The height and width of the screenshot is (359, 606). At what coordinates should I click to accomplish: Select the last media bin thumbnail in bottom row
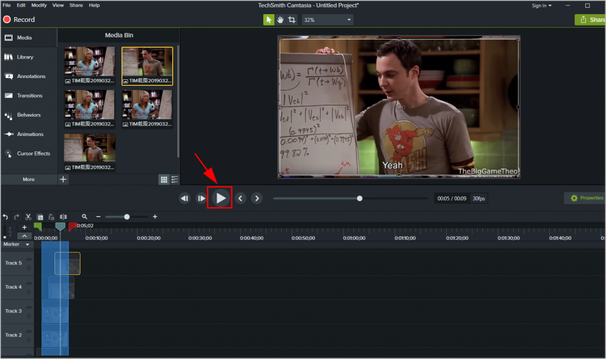click(90, 152)
